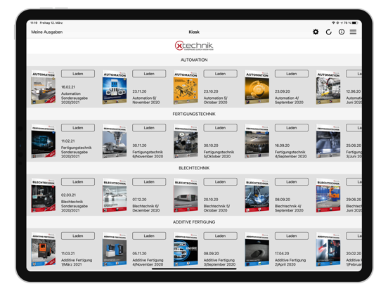Tap Laden for Fertigungstechnik Sonderausgabe 2020/2021
The image size is (388, 291).
tap(78, 128)
